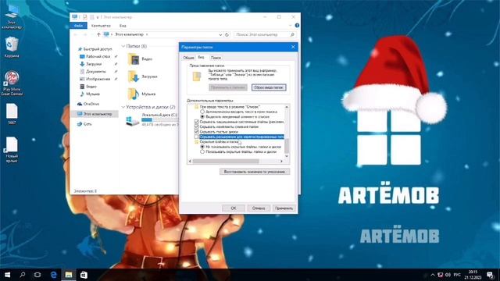
Task: Open the Microsoft Store taskbar icon
Action: [84, 275]
